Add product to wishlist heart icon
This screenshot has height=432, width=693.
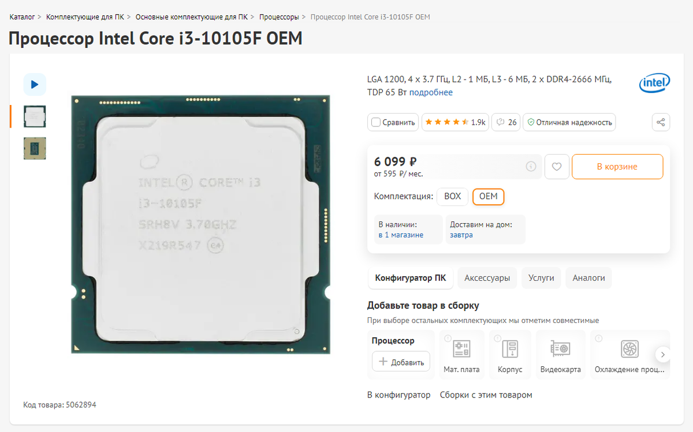pos(557,167)
